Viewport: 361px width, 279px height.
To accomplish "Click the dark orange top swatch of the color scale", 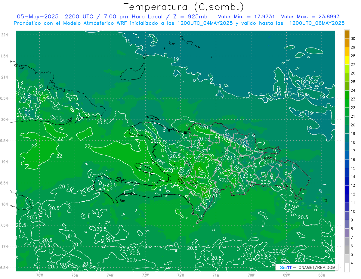I will coord(347,34).
